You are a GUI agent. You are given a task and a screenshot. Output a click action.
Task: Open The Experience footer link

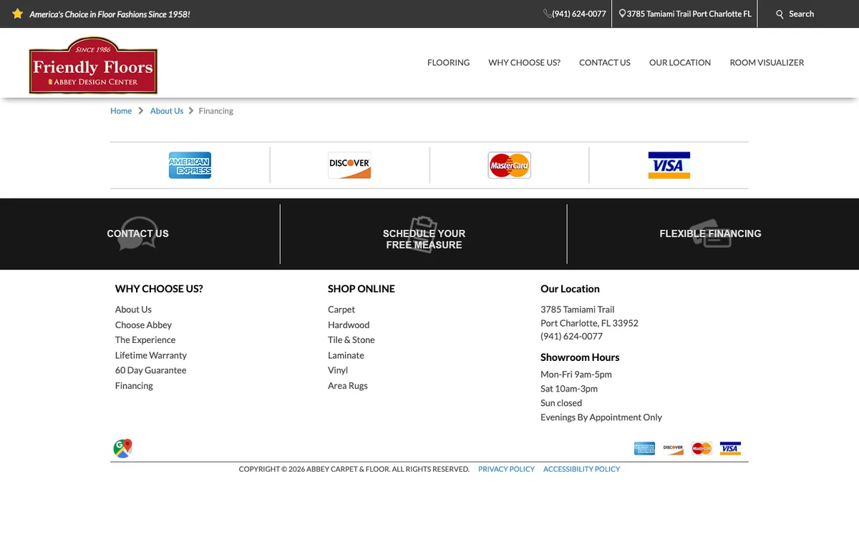click(145, 339)
